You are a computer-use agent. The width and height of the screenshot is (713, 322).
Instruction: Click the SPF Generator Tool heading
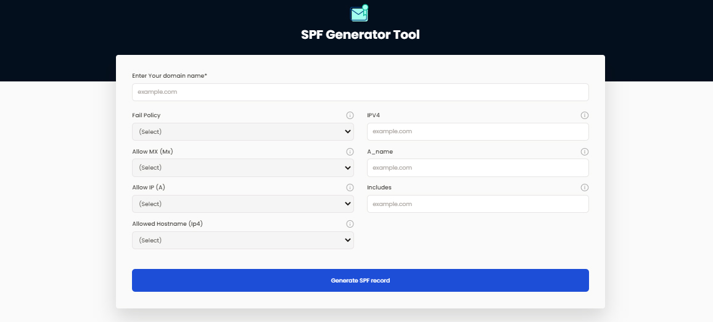(x=360, y=35)
